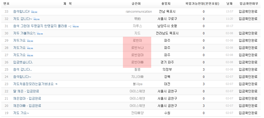Click the New badge on post 32

[x=37, y=19]
